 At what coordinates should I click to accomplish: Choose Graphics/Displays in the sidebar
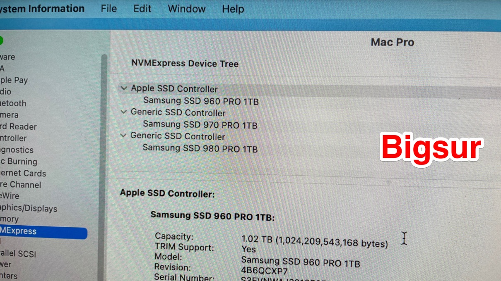(x=29, y=208)
